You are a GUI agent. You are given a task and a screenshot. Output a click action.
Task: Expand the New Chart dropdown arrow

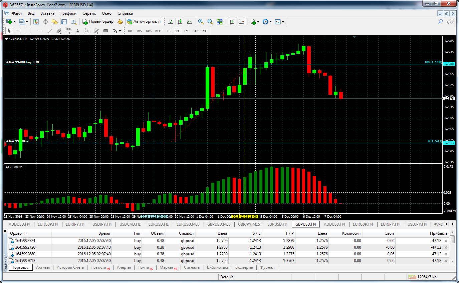[x=14, y=22]
